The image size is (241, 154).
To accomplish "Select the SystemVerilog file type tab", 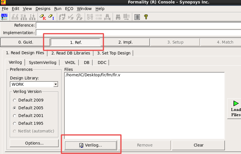I will click(43, 63).
